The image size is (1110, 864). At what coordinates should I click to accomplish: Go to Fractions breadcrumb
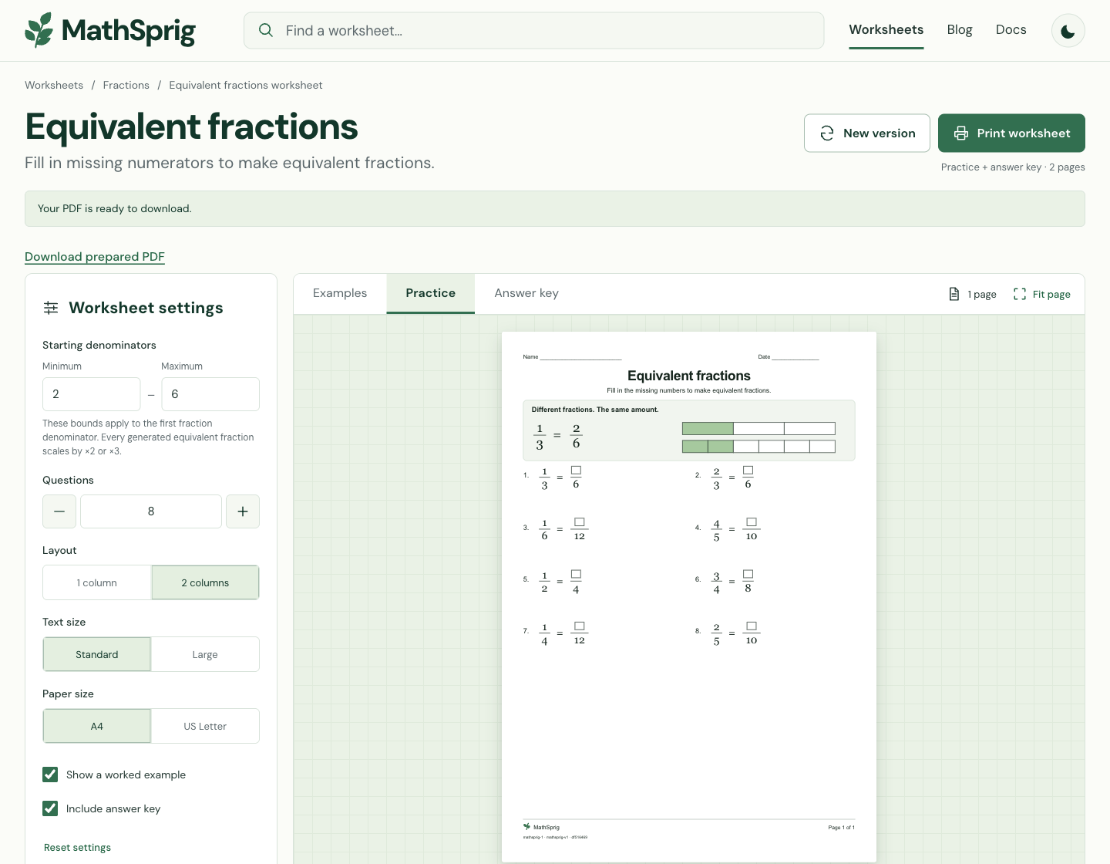pos(126,85)
